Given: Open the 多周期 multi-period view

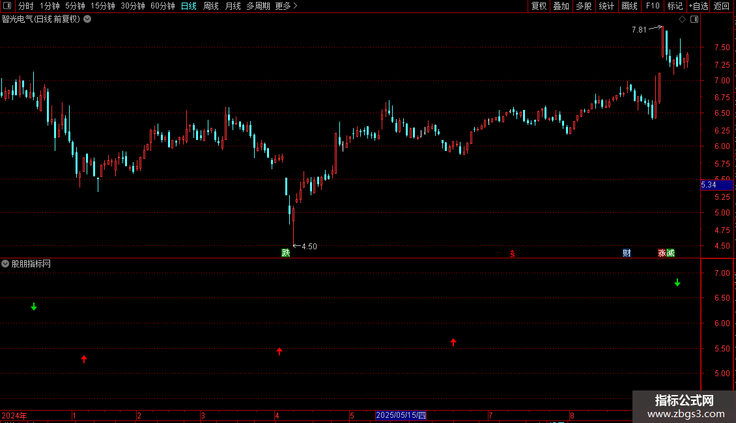Looking at the screenshot, I should point(258,6).
